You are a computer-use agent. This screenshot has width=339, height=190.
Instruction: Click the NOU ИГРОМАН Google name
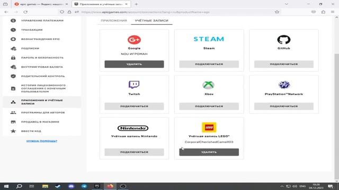(x=134, y=54)
